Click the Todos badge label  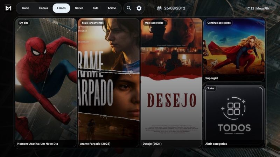tap(211, 89)
